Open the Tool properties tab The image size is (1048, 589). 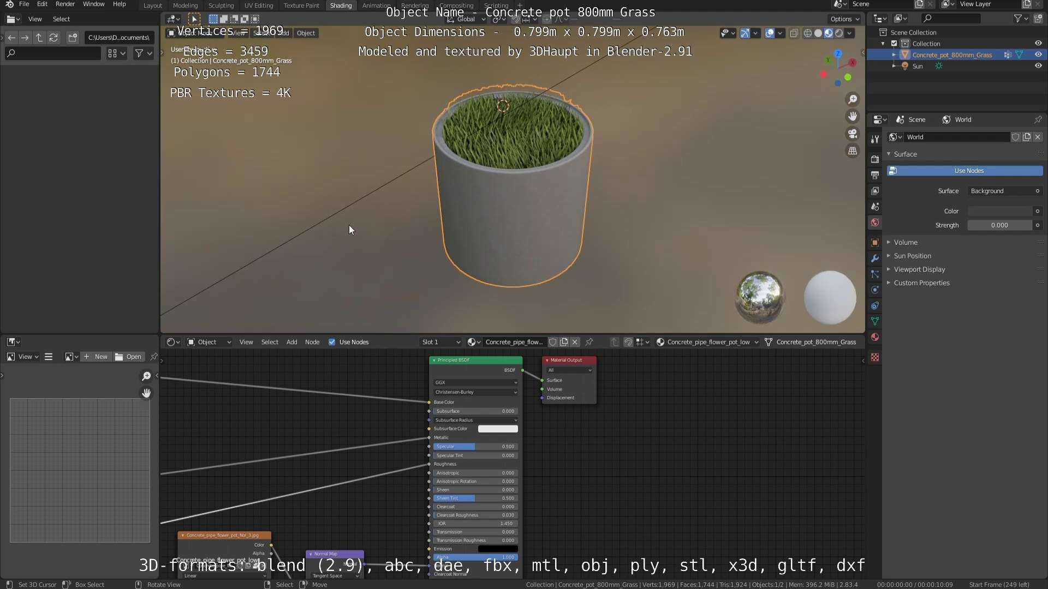(x=875, y=139)
